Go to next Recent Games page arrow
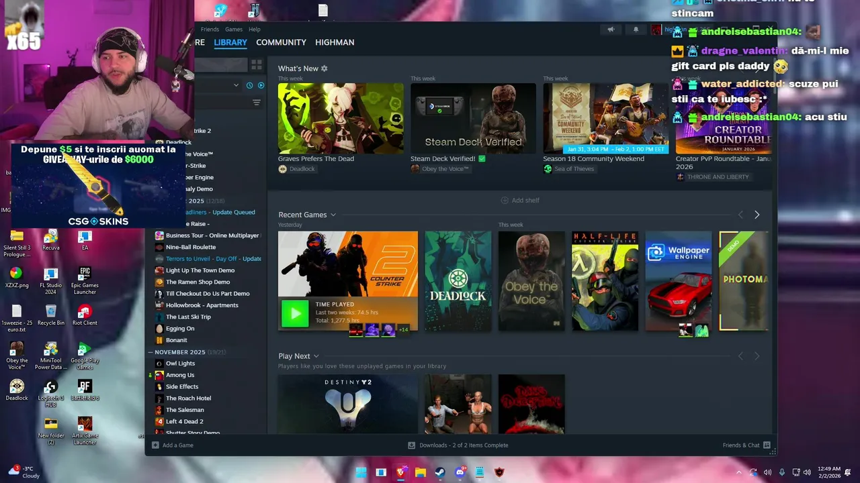This screenshot has height=483, width=860. pyautogui.click(x=757, y=215)
